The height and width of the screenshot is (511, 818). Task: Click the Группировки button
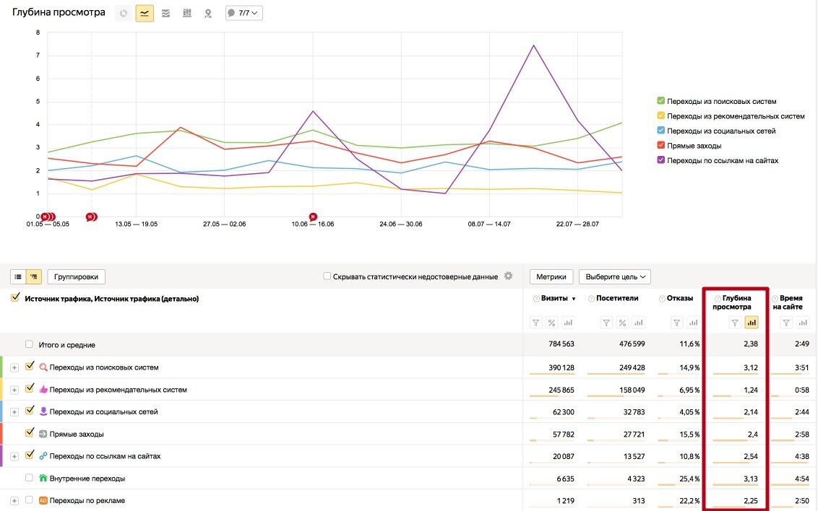77,276
